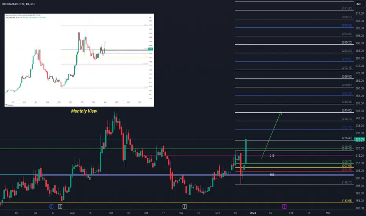Screen dimensions: 366x216
Task: Click Jul on the time axis
Action: coord(35,213)
